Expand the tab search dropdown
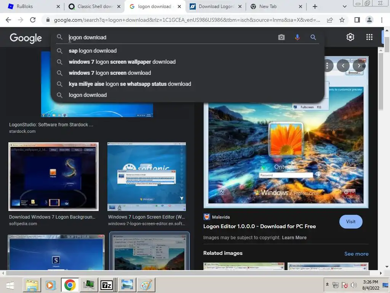Image resolution: width=390 pixels, height=293 pixels. coord(344,6)
